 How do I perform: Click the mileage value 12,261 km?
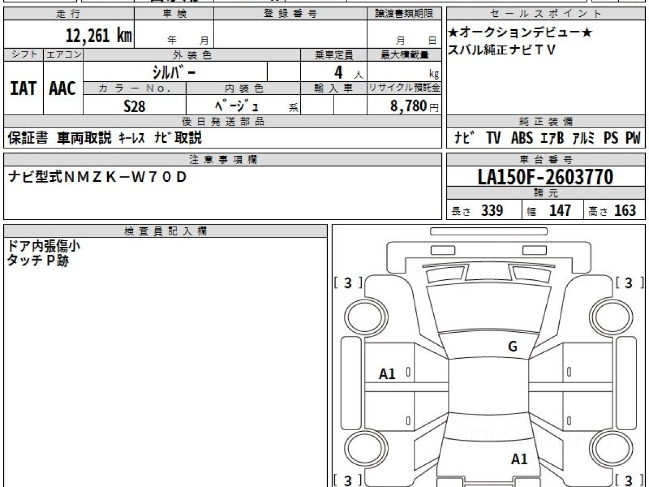click(99, 36)
